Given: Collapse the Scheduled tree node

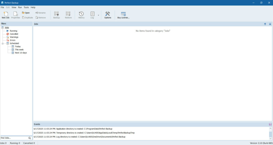Looking at the screenshot, I should [x=3, y=43].
